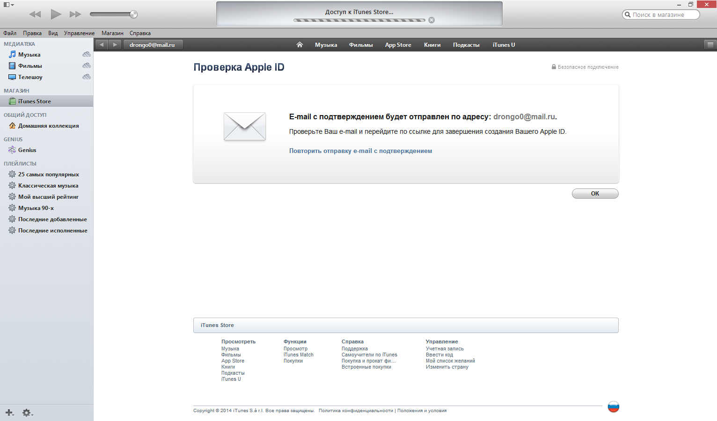
Task: Open footer link Ввести код
Action: click(439, 355)
